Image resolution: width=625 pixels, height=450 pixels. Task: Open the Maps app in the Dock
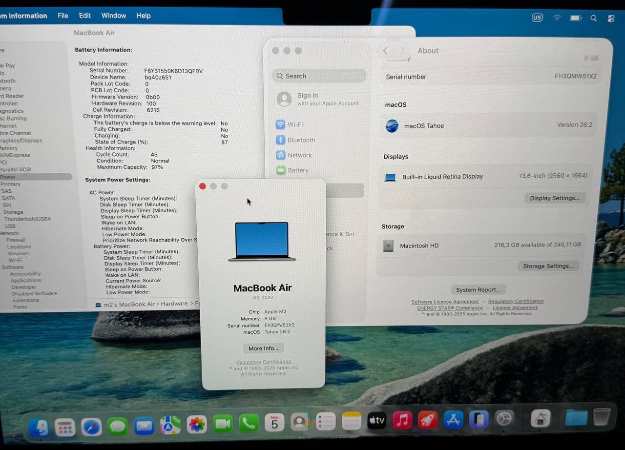pyautogui.click(x=170, y=425)
